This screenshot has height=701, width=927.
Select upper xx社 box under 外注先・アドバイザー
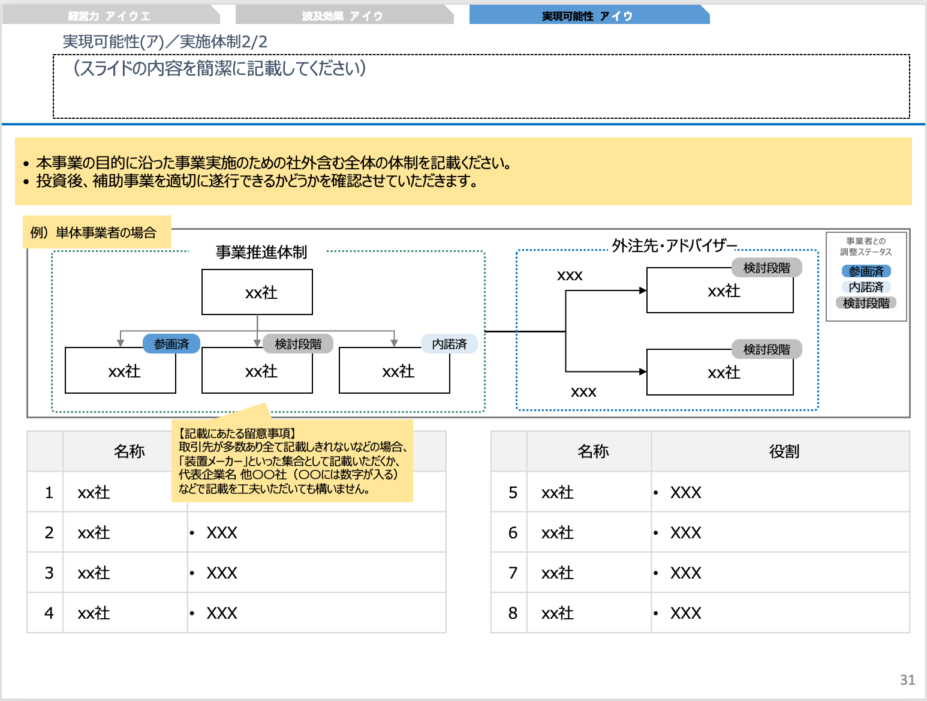point(720,292)
